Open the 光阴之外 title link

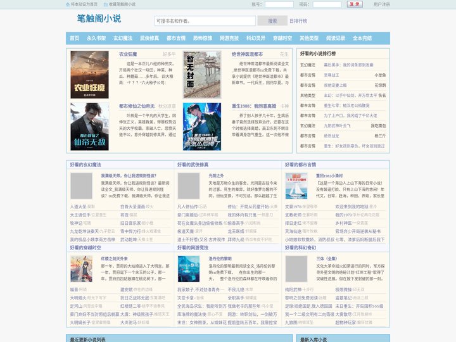(217, 175)
